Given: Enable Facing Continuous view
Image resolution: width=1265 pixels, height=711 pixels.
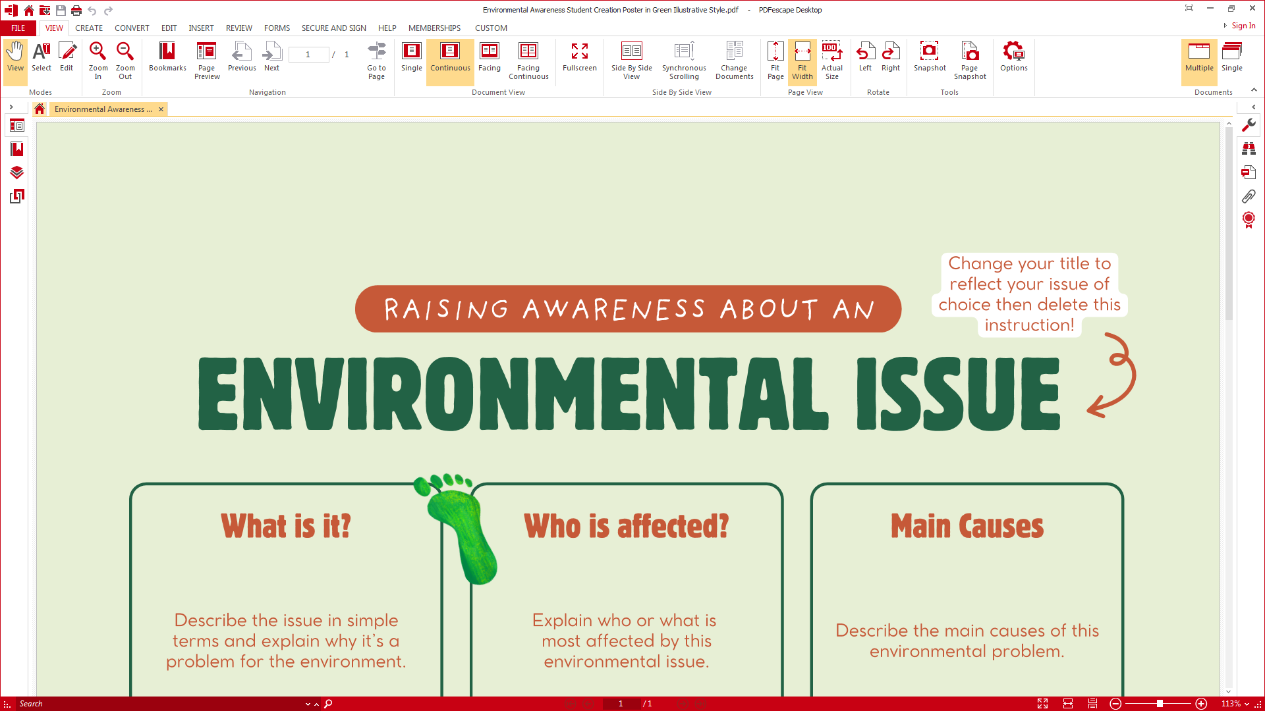Looking at the screenshot, I should pyautogui.click(x=528, y=61).
